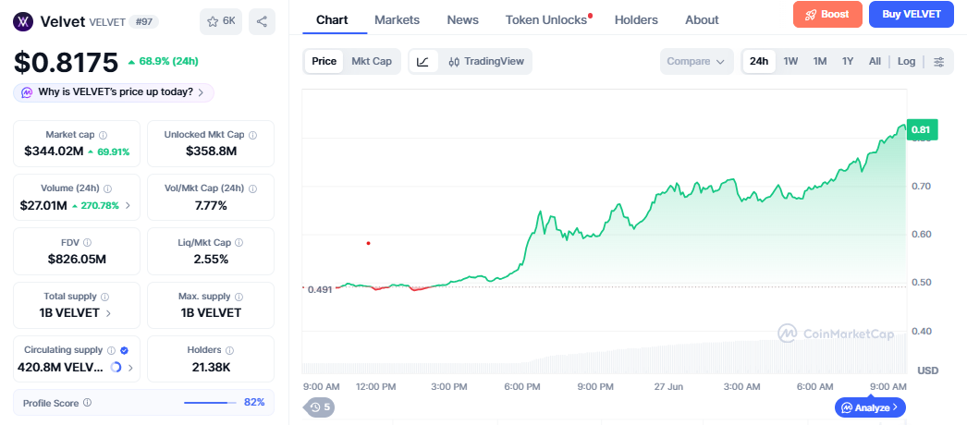The height and width of the screenshot is (425, 967).
Task: Open Total supply info icon
Action: tap(104, 297)
